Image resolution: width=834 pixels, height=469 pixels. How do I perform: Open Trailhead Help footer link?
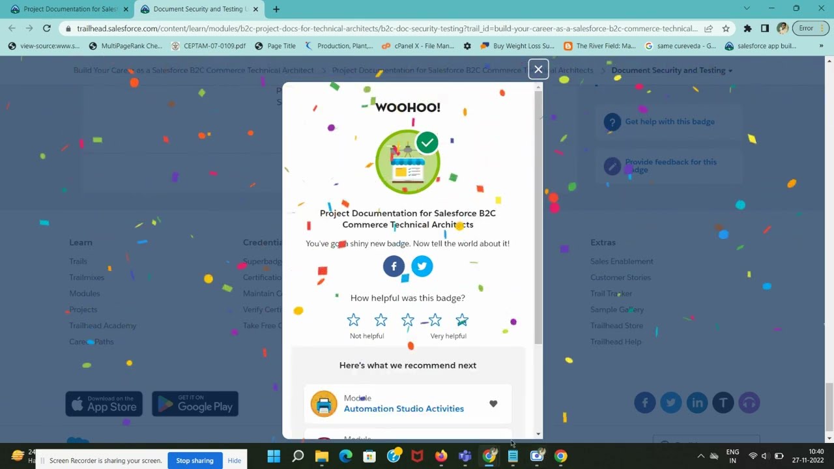[616, 342]
